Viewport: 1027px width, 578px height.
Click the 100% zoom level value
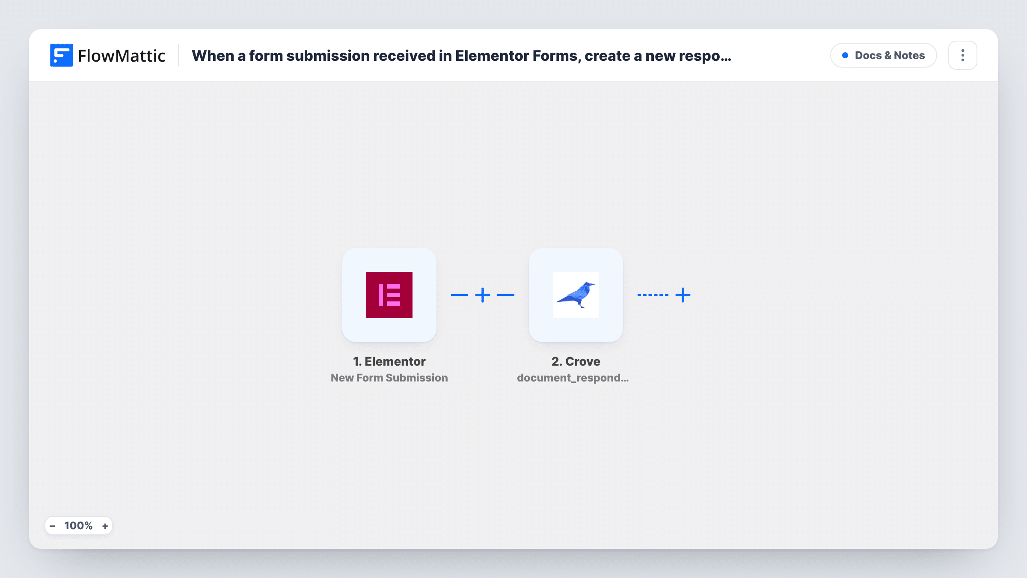click(x=78, y=526)
